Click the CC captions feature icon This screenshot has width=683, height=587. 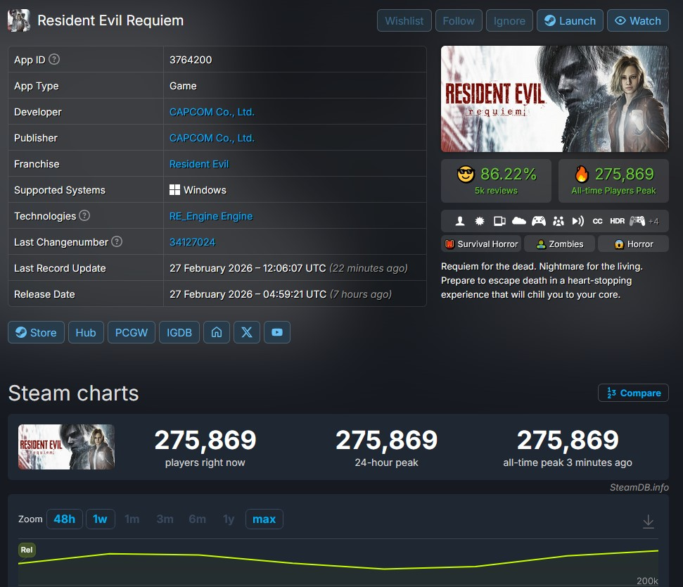pos(597,221)
